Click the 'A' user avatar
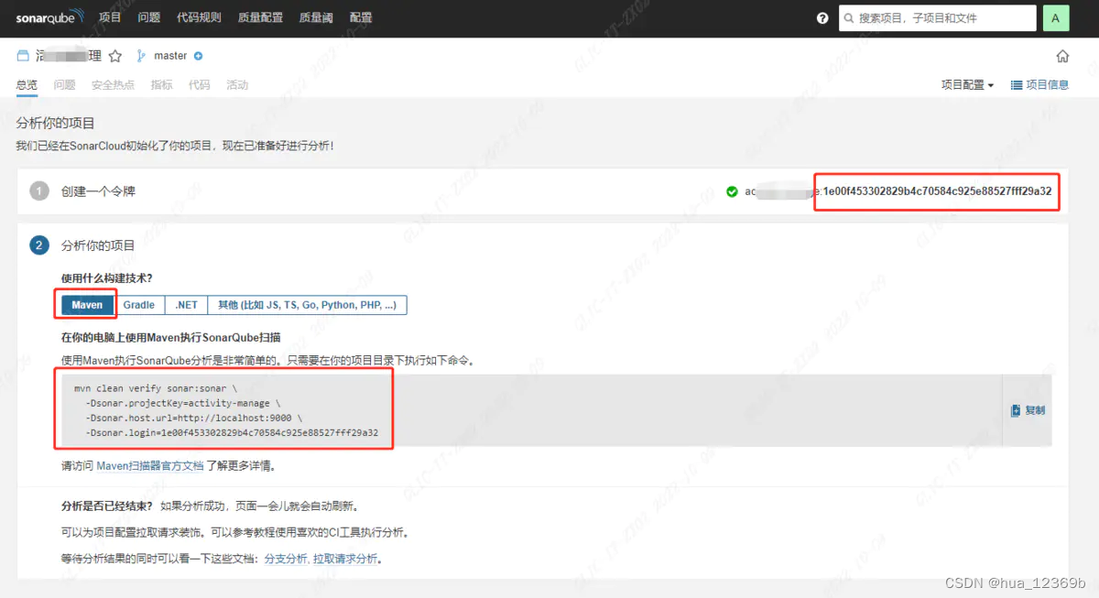This screenshot has width=1099, height=598. pos(1055,17)
